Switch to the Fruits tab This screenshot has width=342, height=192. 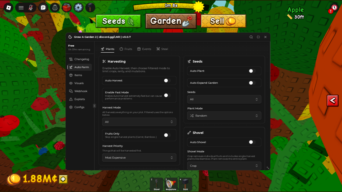tap(126, 49)
